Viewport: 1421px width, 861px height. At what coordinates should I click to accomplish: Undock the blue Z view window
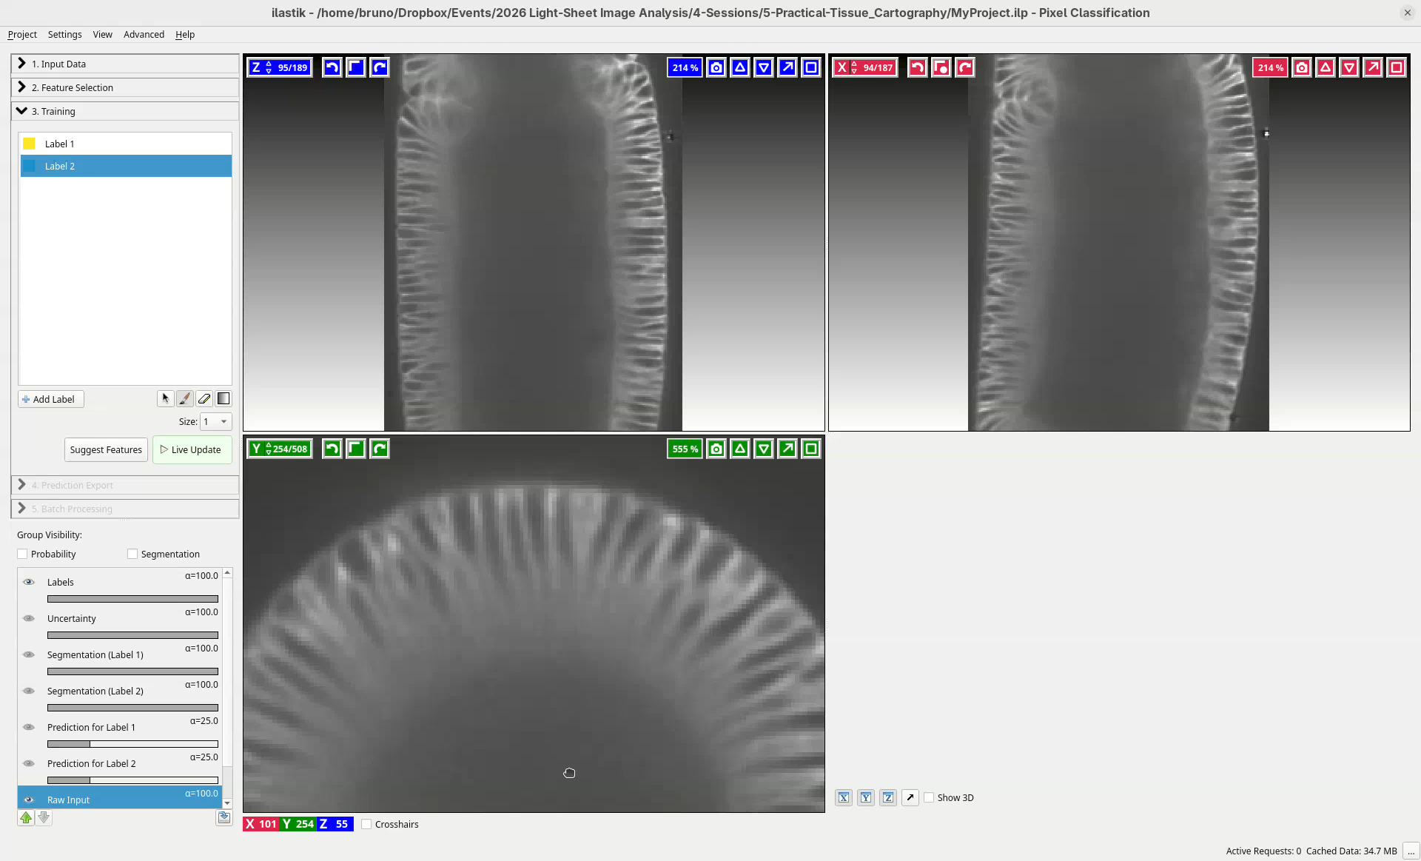click(x=787, y=68)
